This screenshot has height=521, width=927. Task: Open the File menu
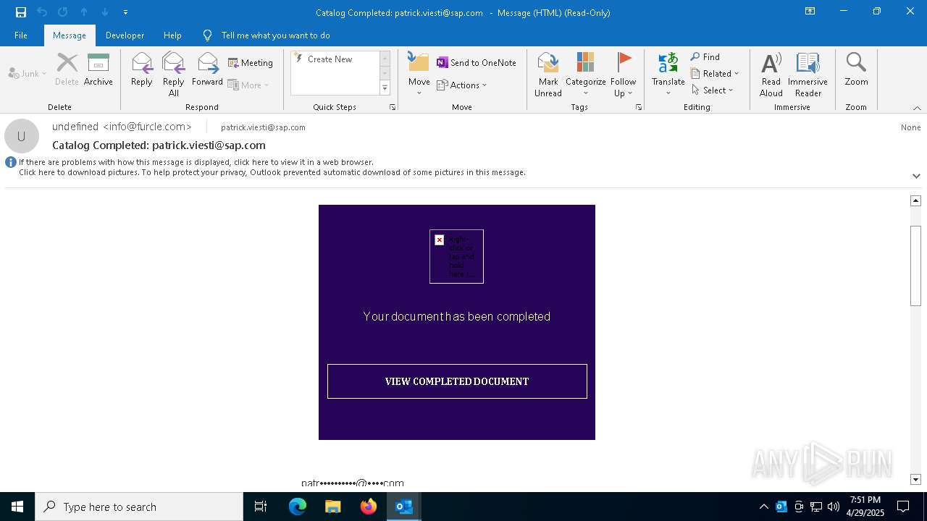(x=21, y=35)
